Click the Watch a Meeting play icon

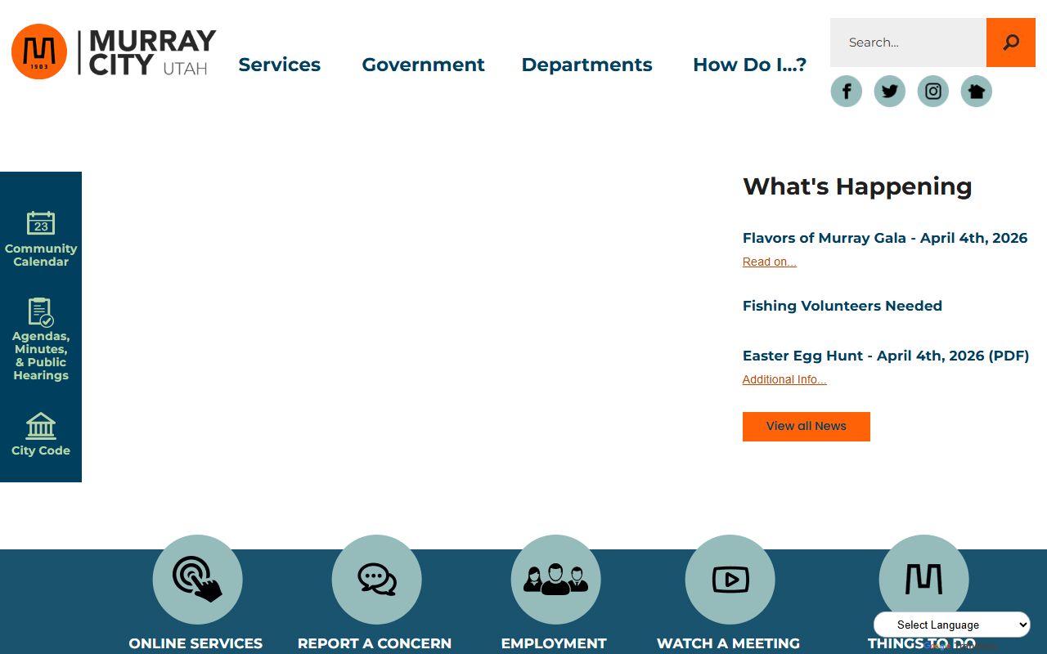pos(730,580)
